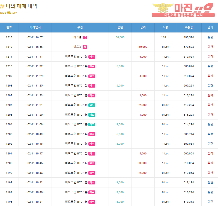Click the pink 짝 badge in row 1212

tap(85, 47)
